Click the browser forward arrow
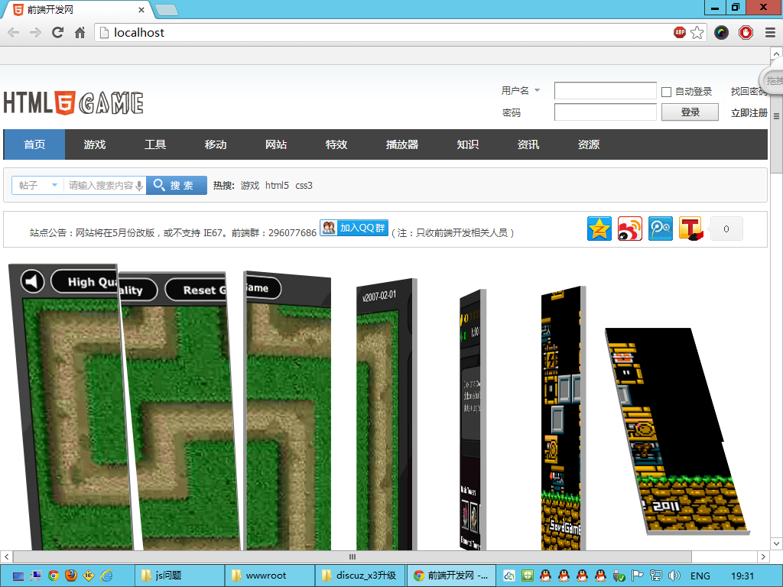The width and height of the screenshot is (783, 587). coord(35,33)
